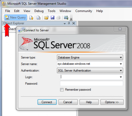The image size is (132, 116).
Task: Open file using the folder icon
Action: tap(46, 17)
